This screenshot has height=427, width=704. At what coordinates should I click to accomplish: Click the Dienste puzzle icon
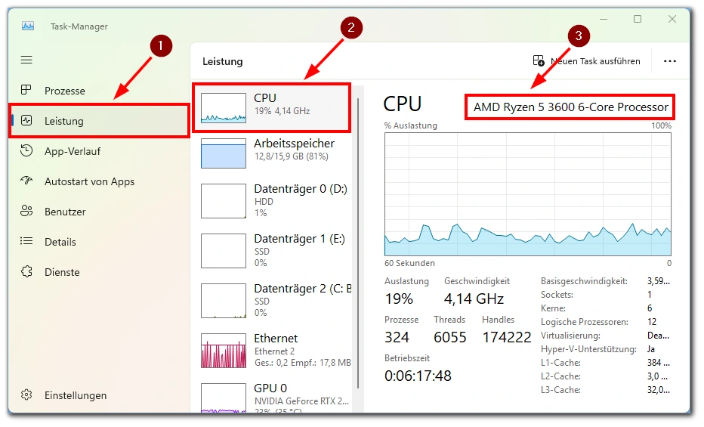pos(26,271)
